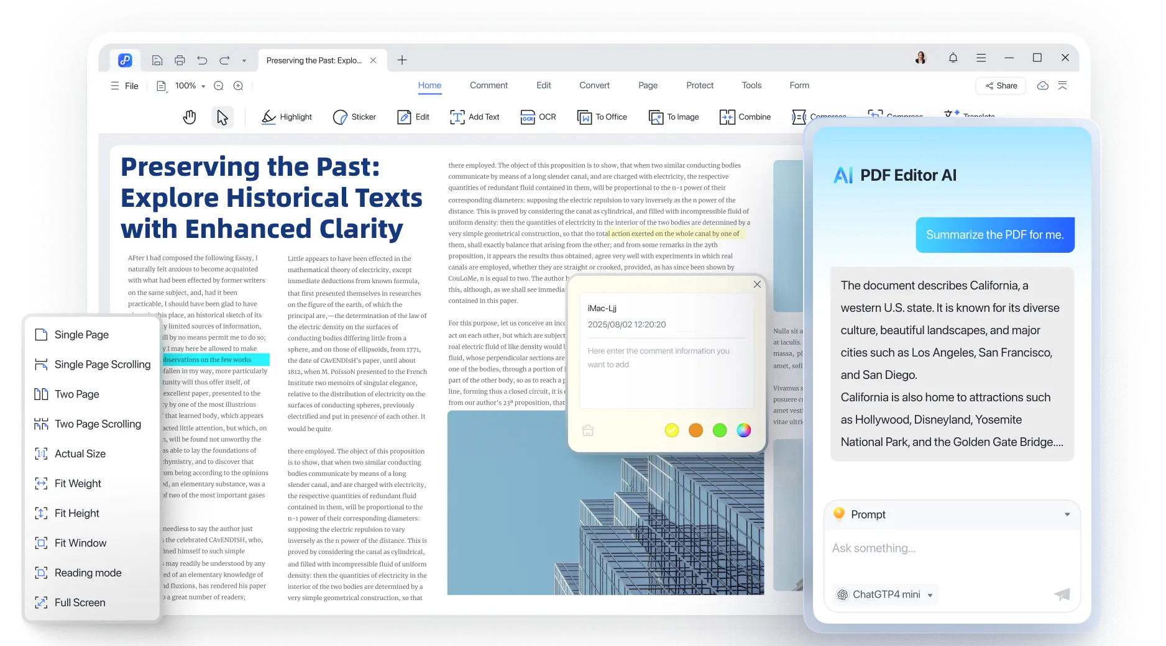The image size is (1166, 646).
Task: Select the Hand pan tool
Action: [x=190, y=117]
